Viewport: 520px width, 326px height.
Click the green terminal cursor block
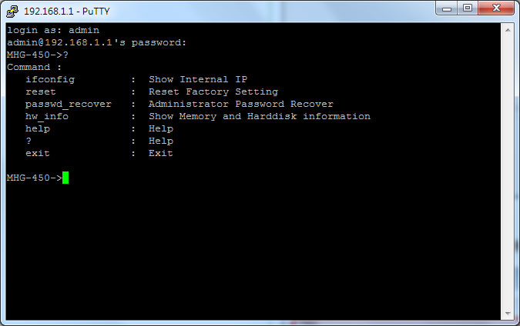pos(65,178)
